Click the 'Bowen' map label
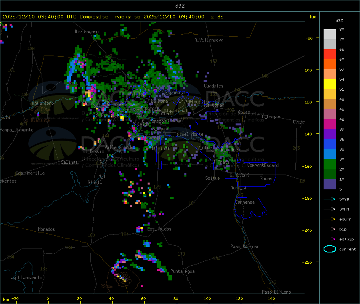Image resolution: width=360 pixels, height=304 pixels. (266, 179)
